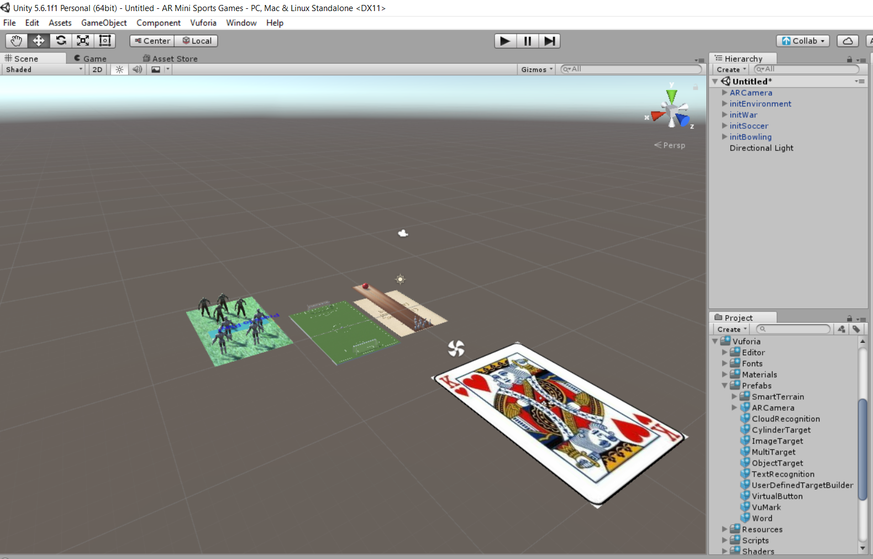Screen dimensions: 873x559
Task: Open Project search by label filter
Action: pos(856,329)
